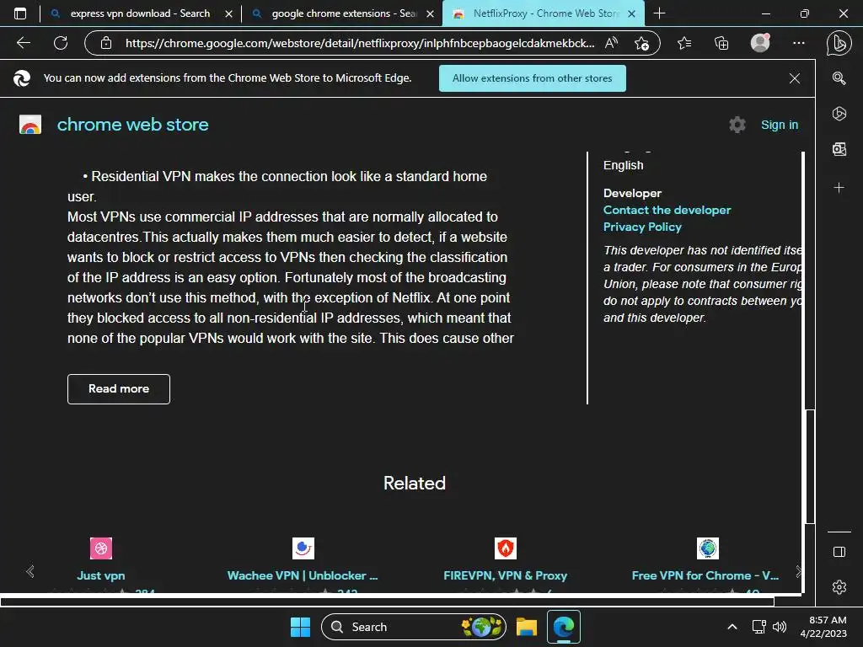Screen dimensions: 863x647
Task: Close the express vpn download tab
Action: click(229, 13)
